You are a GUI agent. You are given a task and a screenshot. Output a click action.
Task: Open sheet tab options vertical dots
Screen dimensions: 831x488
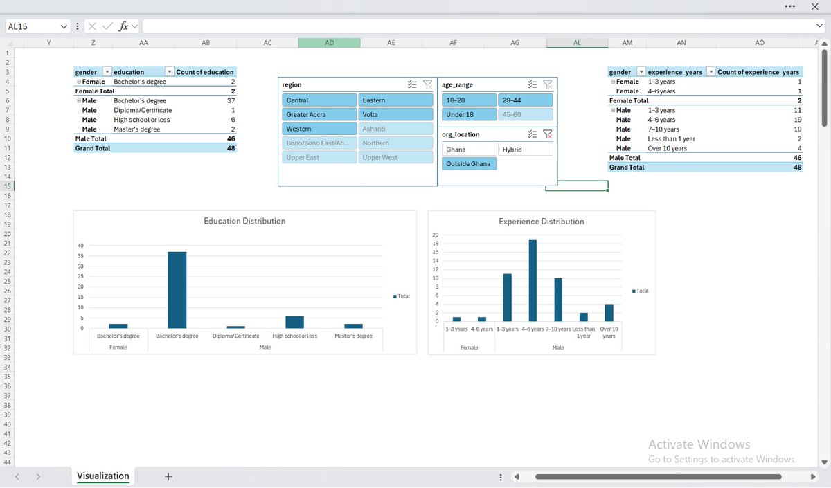[x=501, y=477]
